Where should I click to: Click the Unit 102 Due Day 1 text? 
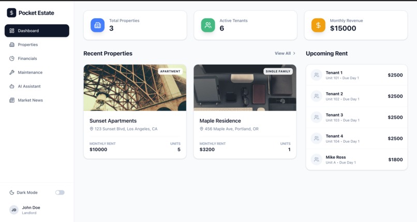[342, 99]
